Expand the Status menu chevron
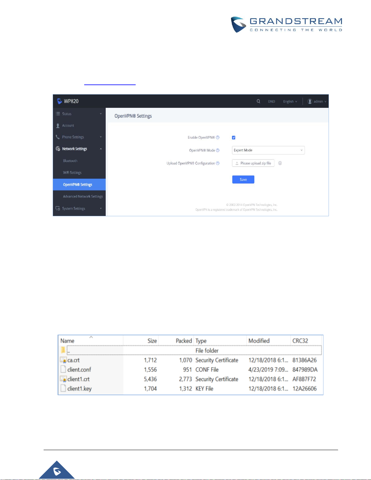This screenshot has height=480, width=371. 101,114
